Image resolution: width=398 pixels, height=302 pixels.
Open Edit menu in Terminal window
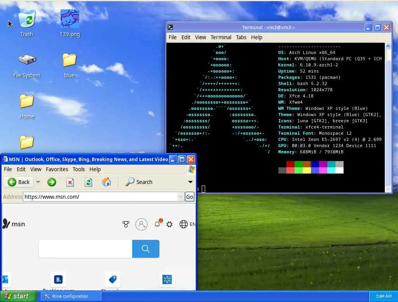pyautogui.click(x=186, y=37)
